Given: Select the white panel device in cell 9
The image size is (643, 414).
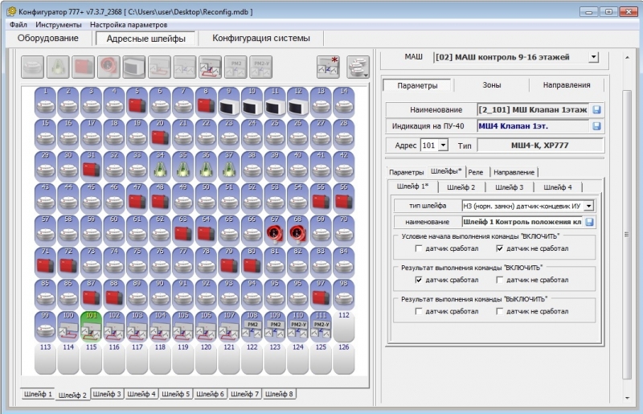Looking at the screenshot, I should click(227, 102).
